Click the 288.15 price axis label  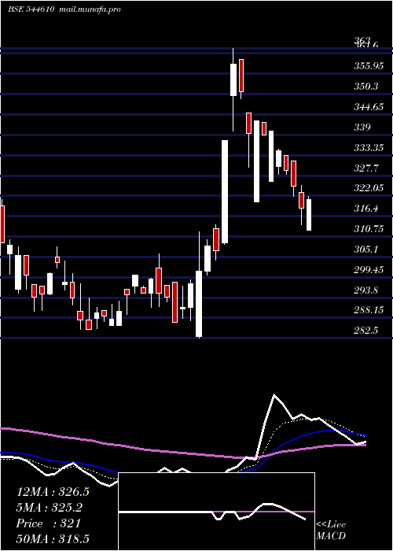[x=369, y=310]
